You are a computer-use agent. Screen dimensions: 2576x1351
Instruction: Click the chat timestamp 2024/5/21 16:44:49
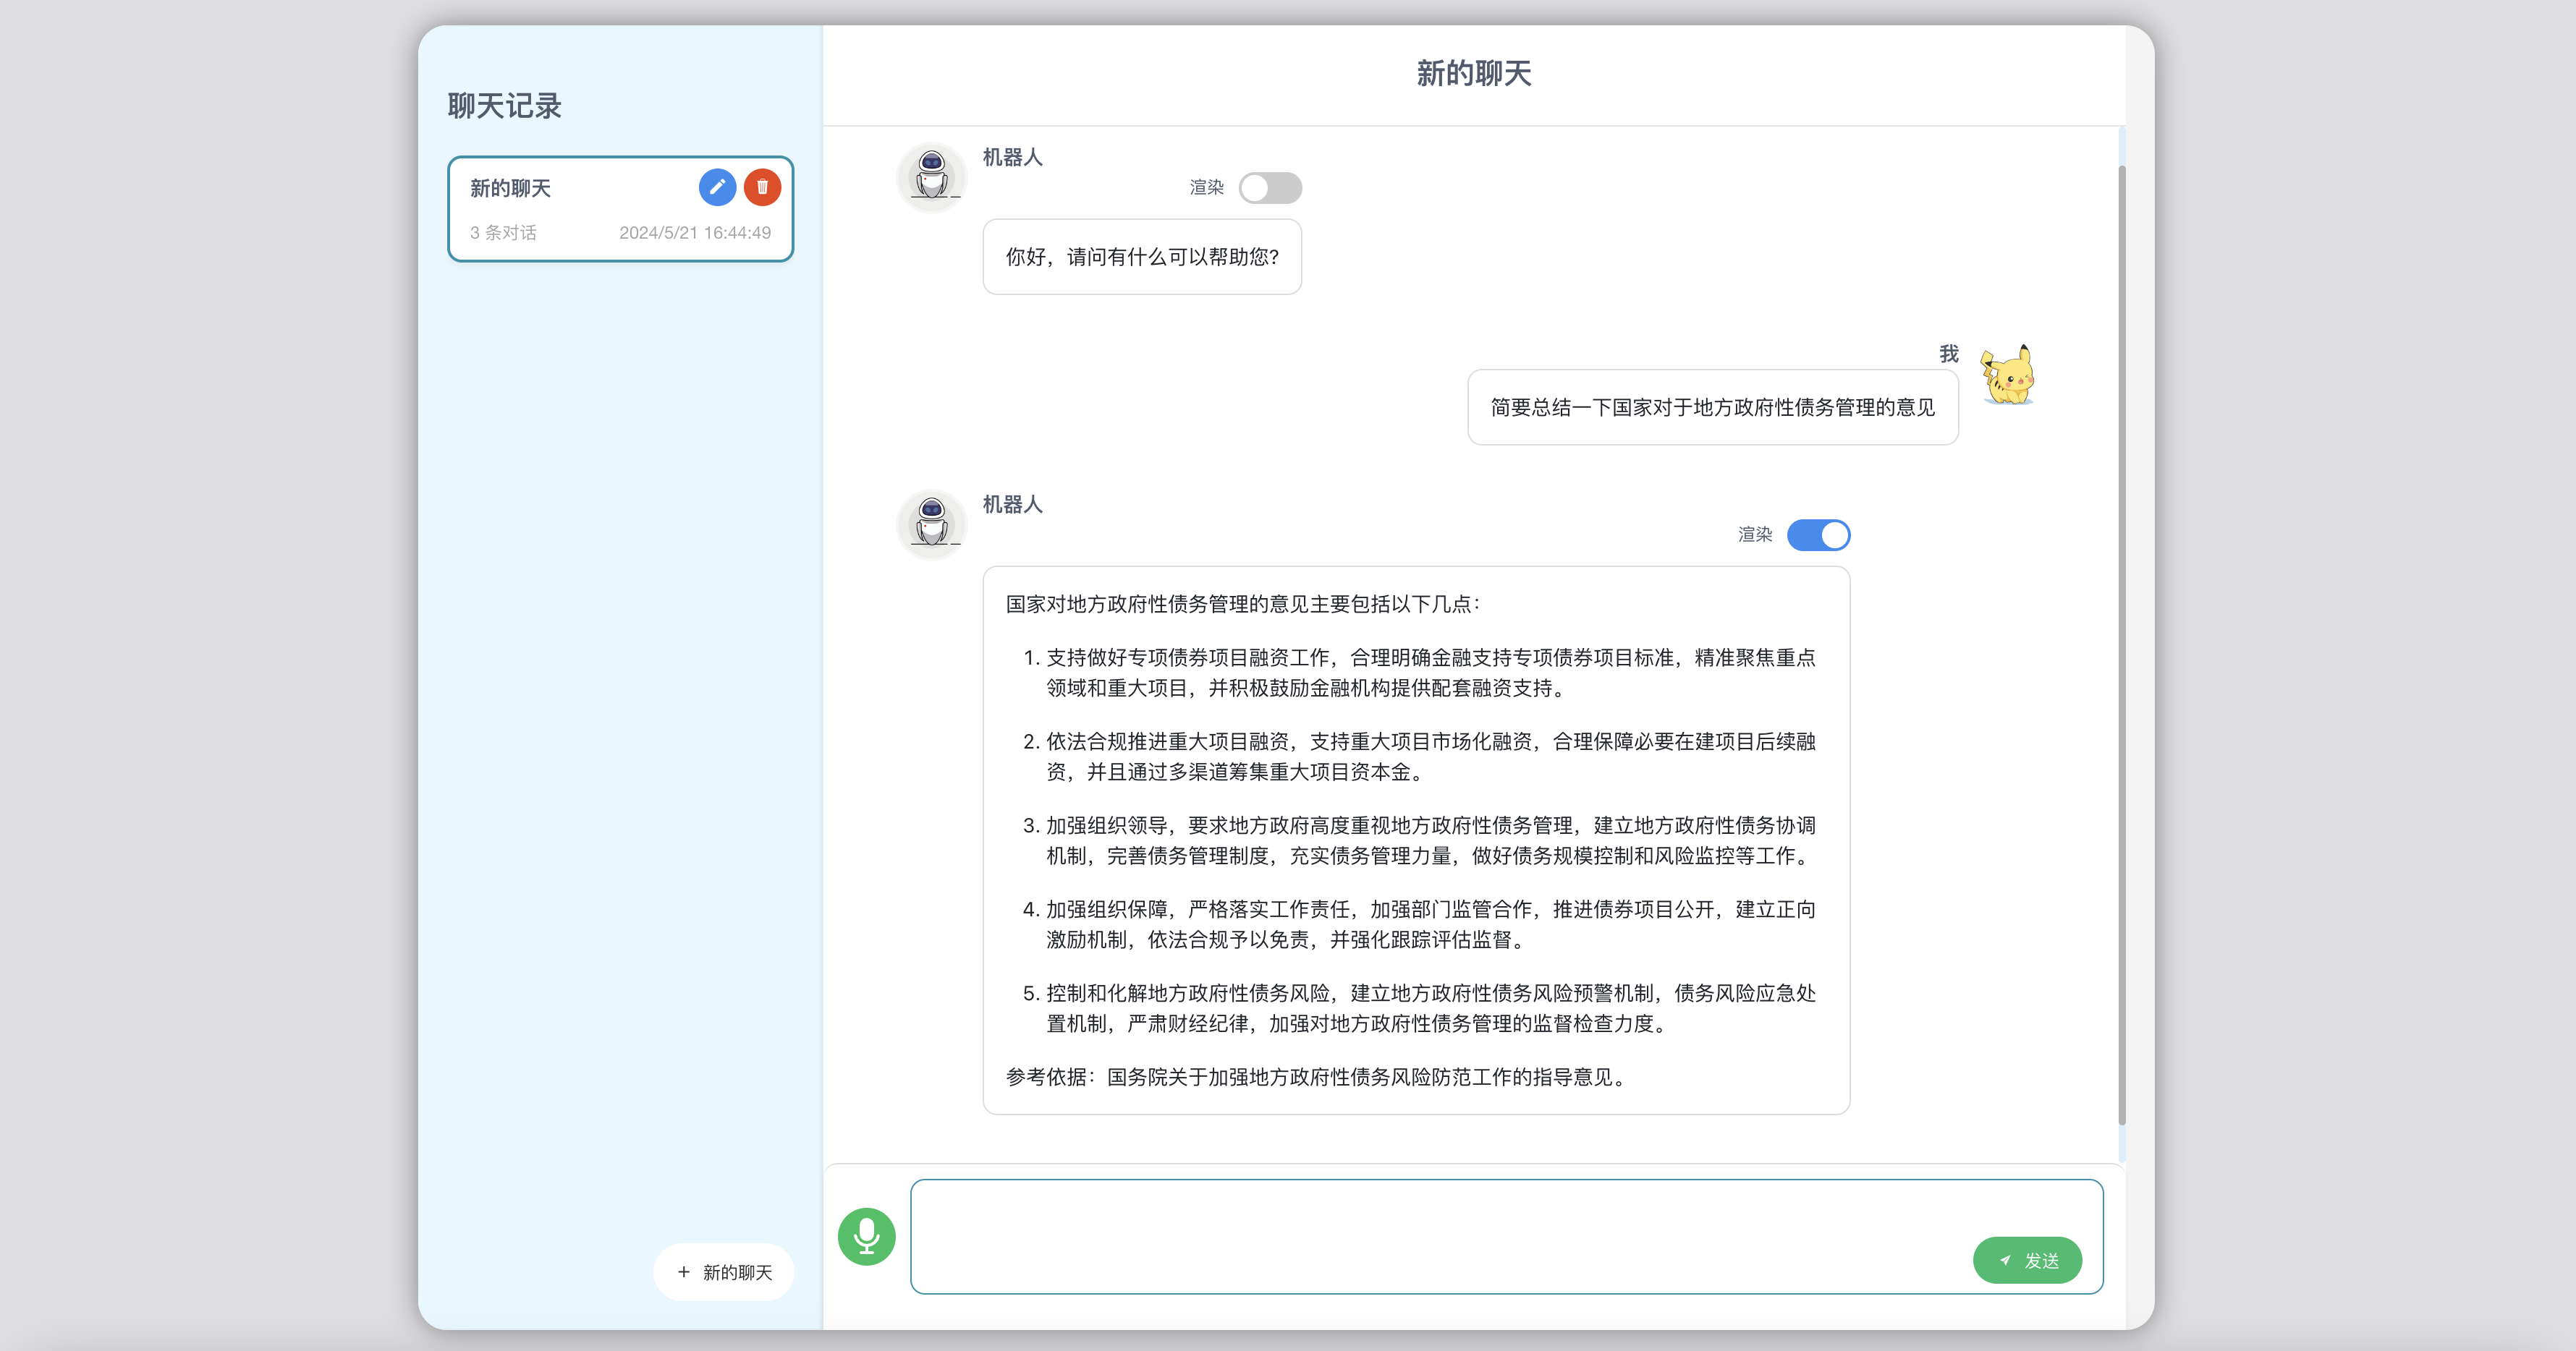click(x=695, y=233)
